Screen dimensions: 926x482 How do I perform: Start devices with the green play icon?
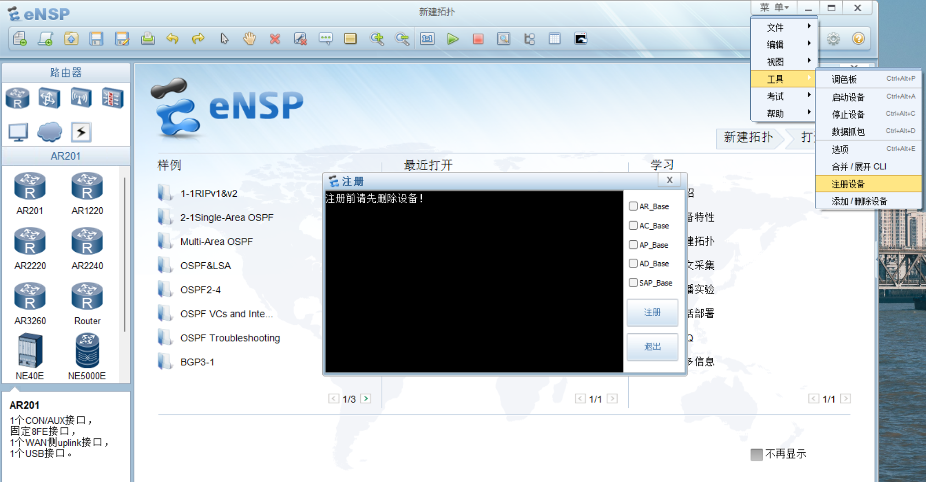[453, 39]
